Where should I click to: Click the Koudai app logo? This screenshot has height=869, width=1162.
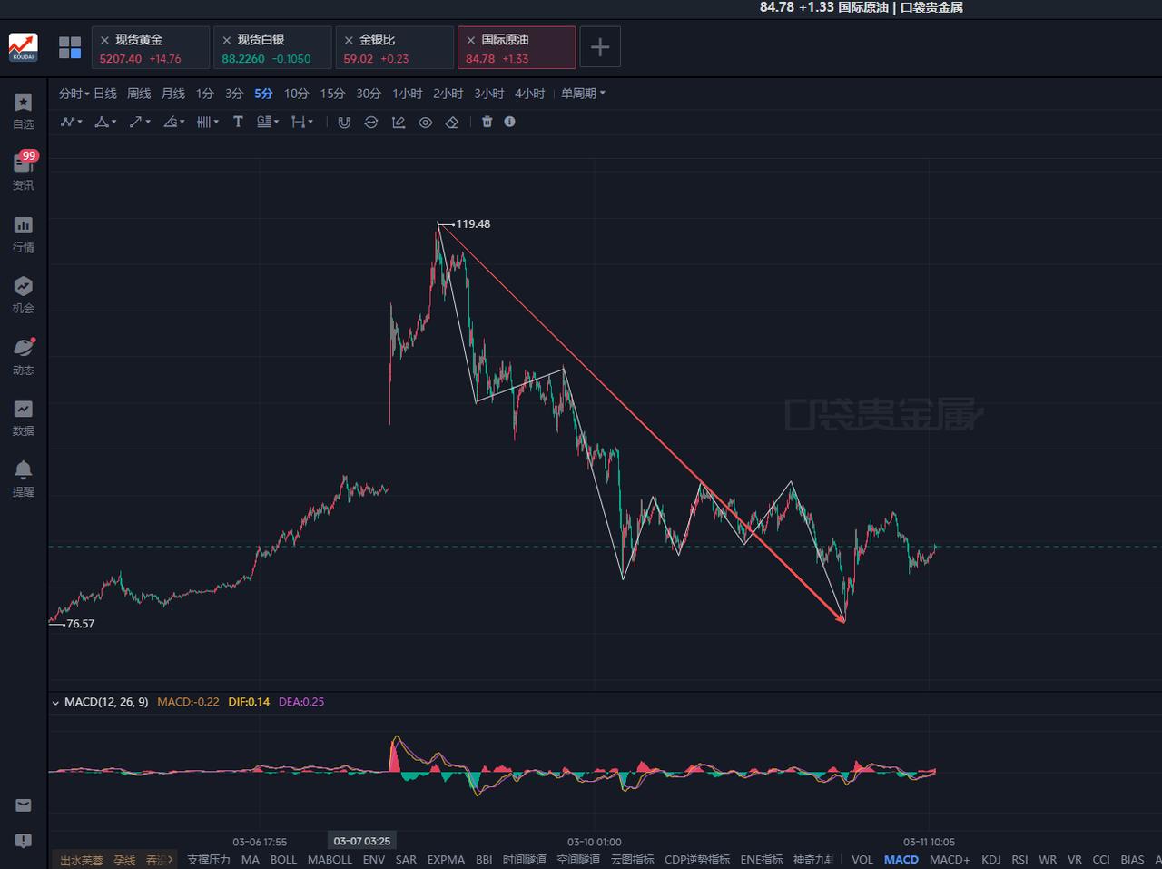click(x=24, y=47)
